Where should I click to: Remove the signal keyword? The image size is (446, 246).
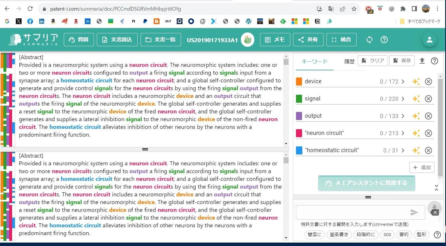(x=428, y=99)
